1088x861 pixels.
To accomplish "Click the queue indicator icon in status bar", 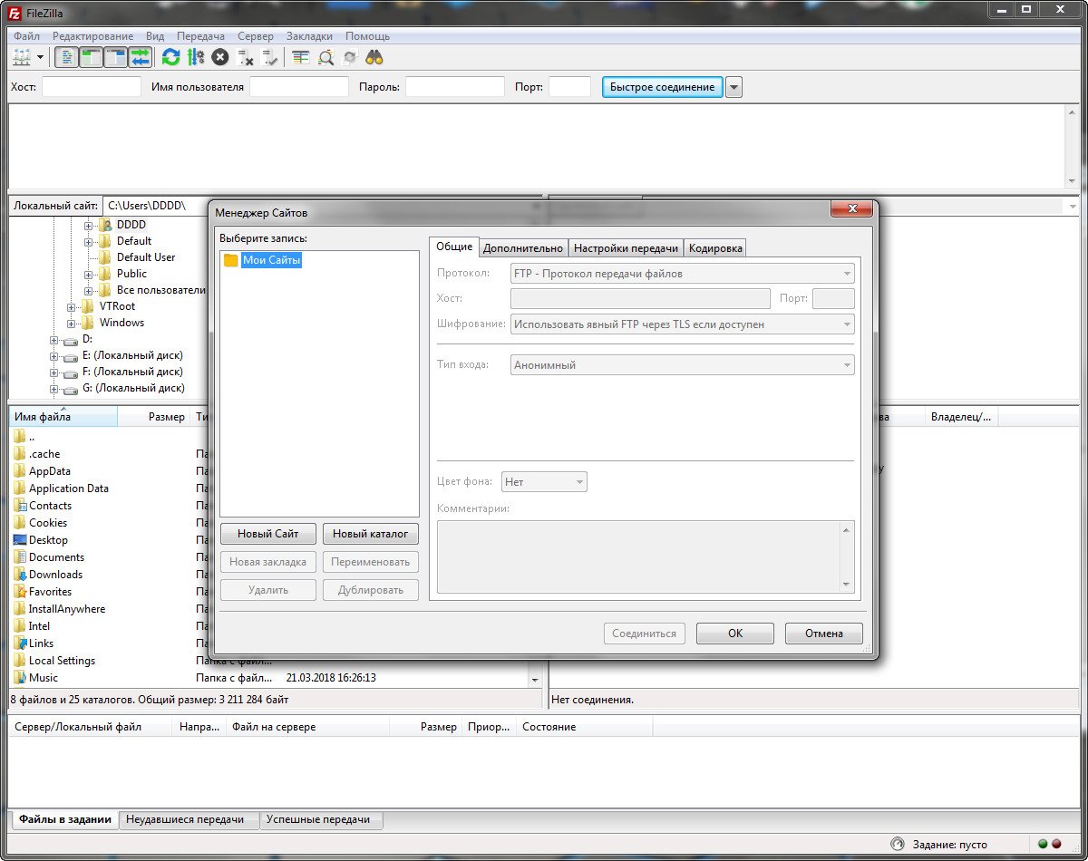I will point(898,844).
